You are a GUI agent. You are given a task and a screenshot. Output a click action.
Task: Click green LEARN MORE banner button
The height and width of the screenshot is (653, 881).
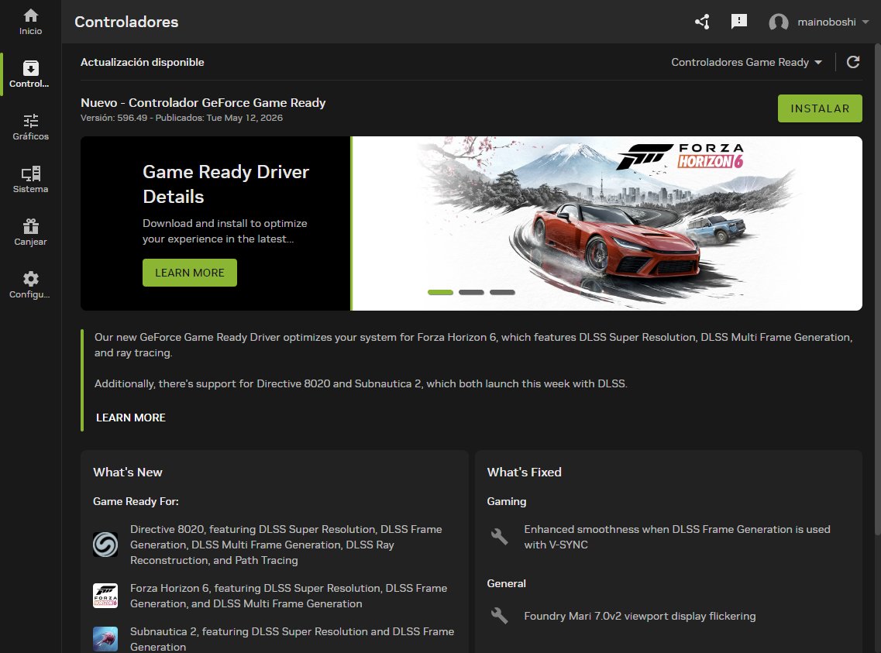(x=189, y=273)
